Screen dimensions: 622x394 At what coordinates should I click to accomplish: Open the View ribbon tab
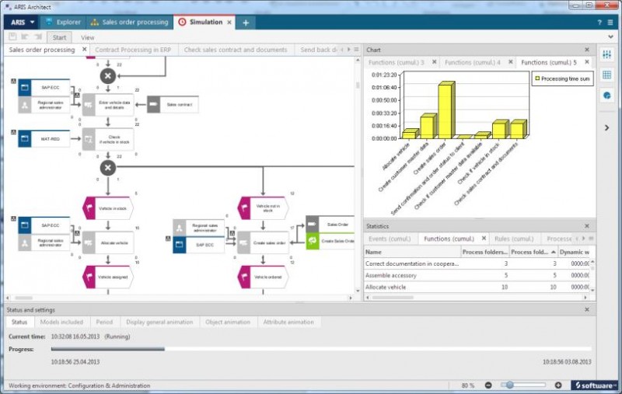tap(87, 37)
